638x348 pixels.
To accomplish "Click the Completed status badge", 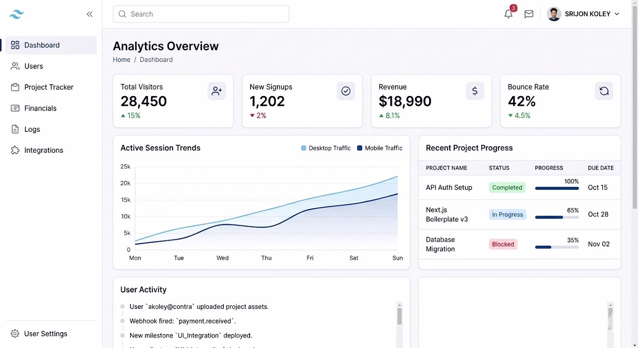I will click(x=507, y=188).
